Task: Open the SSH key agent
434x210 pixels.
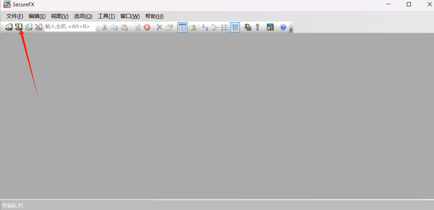Action: coord(257,27)
